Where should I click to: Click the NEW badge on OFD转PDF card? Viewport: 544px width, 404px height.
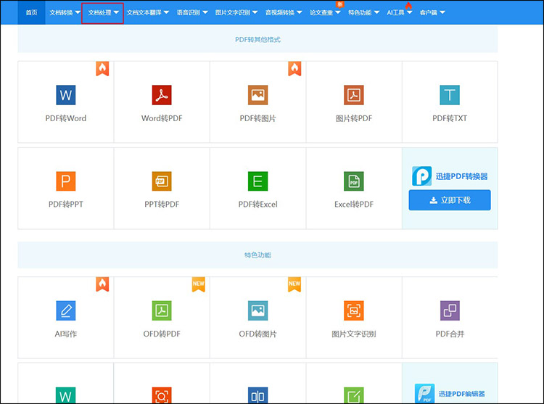coord(199,284)
